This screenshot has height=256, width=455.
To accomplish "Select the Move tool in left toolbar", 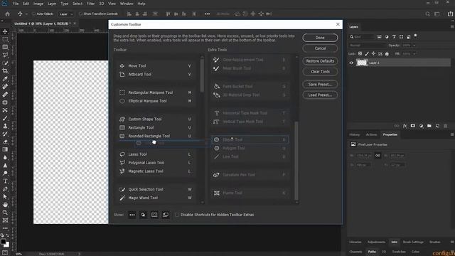I will [5, 31].
